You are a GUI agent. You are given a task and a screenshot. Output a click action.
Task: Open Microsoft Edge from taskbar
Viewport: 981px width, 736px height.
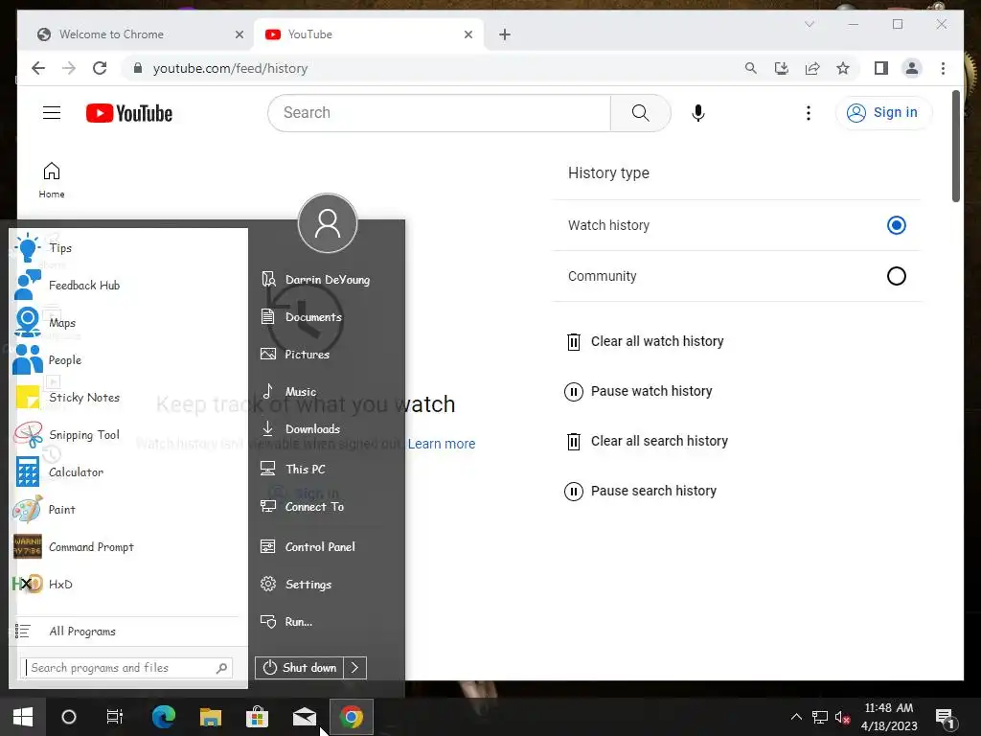[164, 717]
